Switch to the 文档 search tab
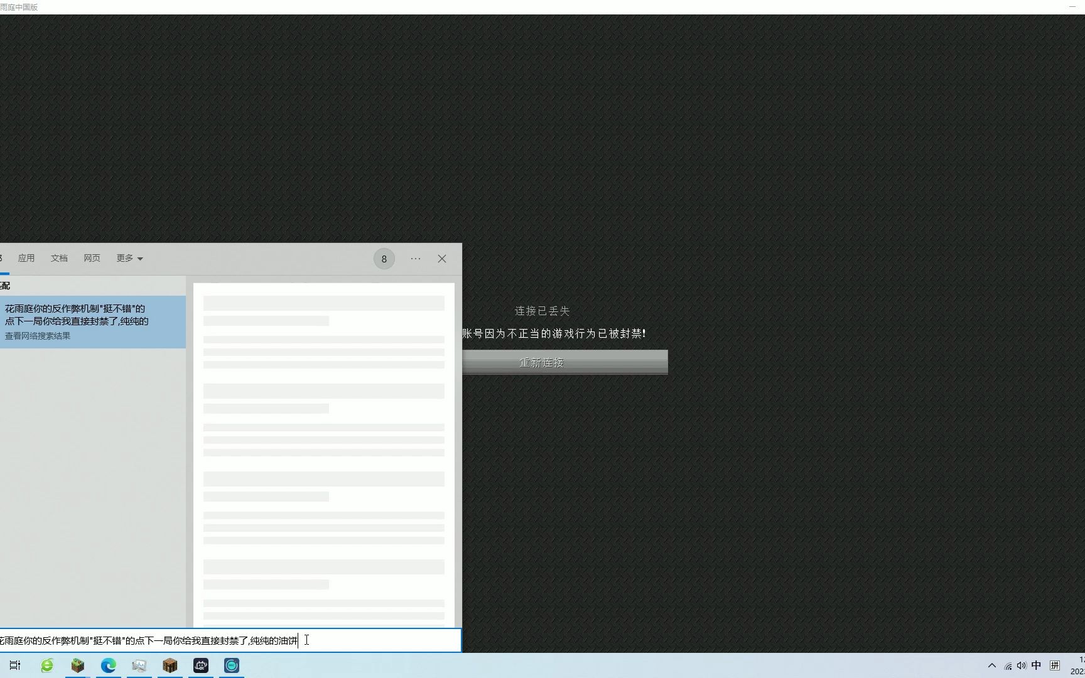Viewport: 1085px width, 678px height. click(x=59, y=258)
